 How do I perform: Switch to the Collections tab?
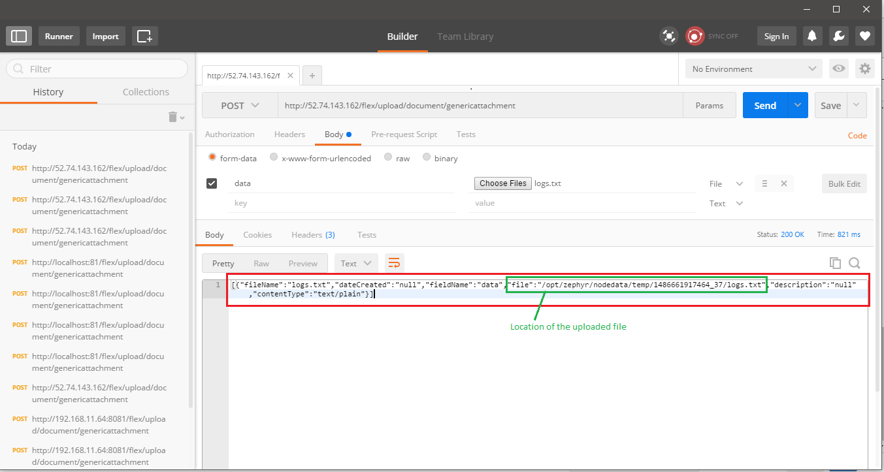(x=146, y=92)
